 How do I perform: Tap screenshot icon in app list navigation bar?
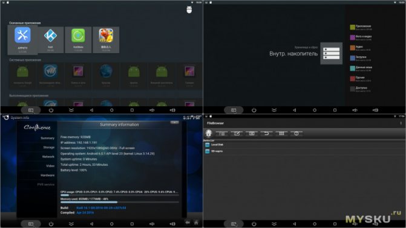(31, 110)
